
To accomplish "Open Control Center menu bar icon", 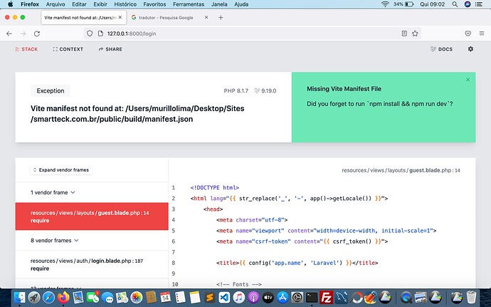I will click(479, 4).
